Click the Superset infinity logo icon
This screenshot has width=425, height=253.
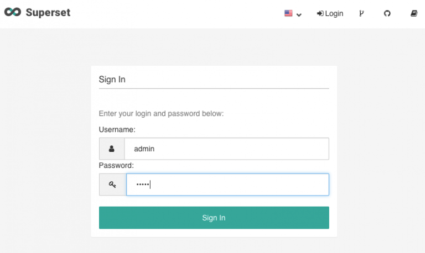click(x=13, y=12)
